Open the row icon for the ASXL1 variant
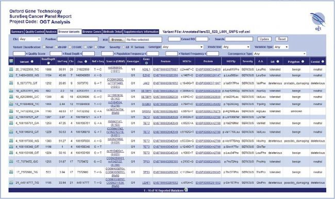Viewport: 335px width, 199px height. (11, 69)
